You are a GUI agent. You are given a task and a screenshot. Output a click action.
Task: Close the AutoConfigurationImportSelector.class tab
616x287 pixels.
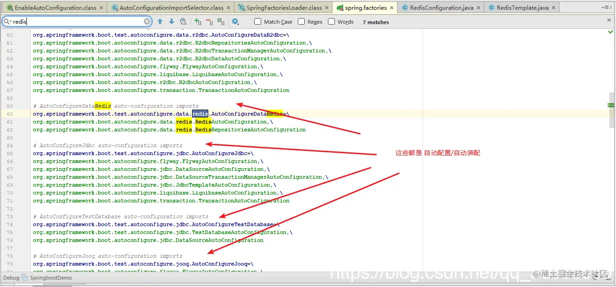(x=229, y=8)
